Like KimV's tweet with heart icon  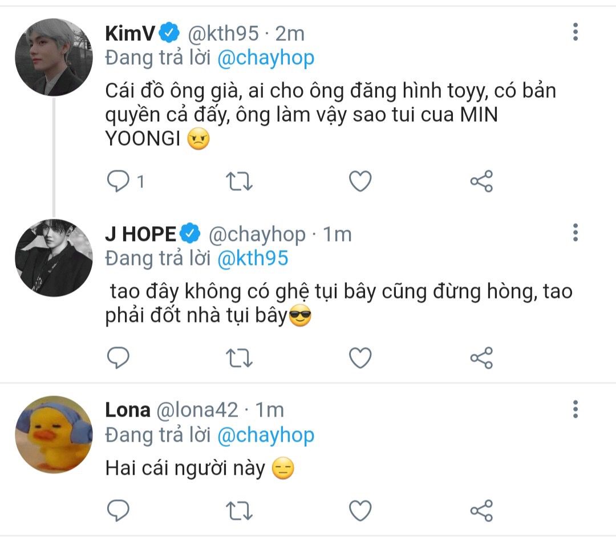click(x=360, y=181)
